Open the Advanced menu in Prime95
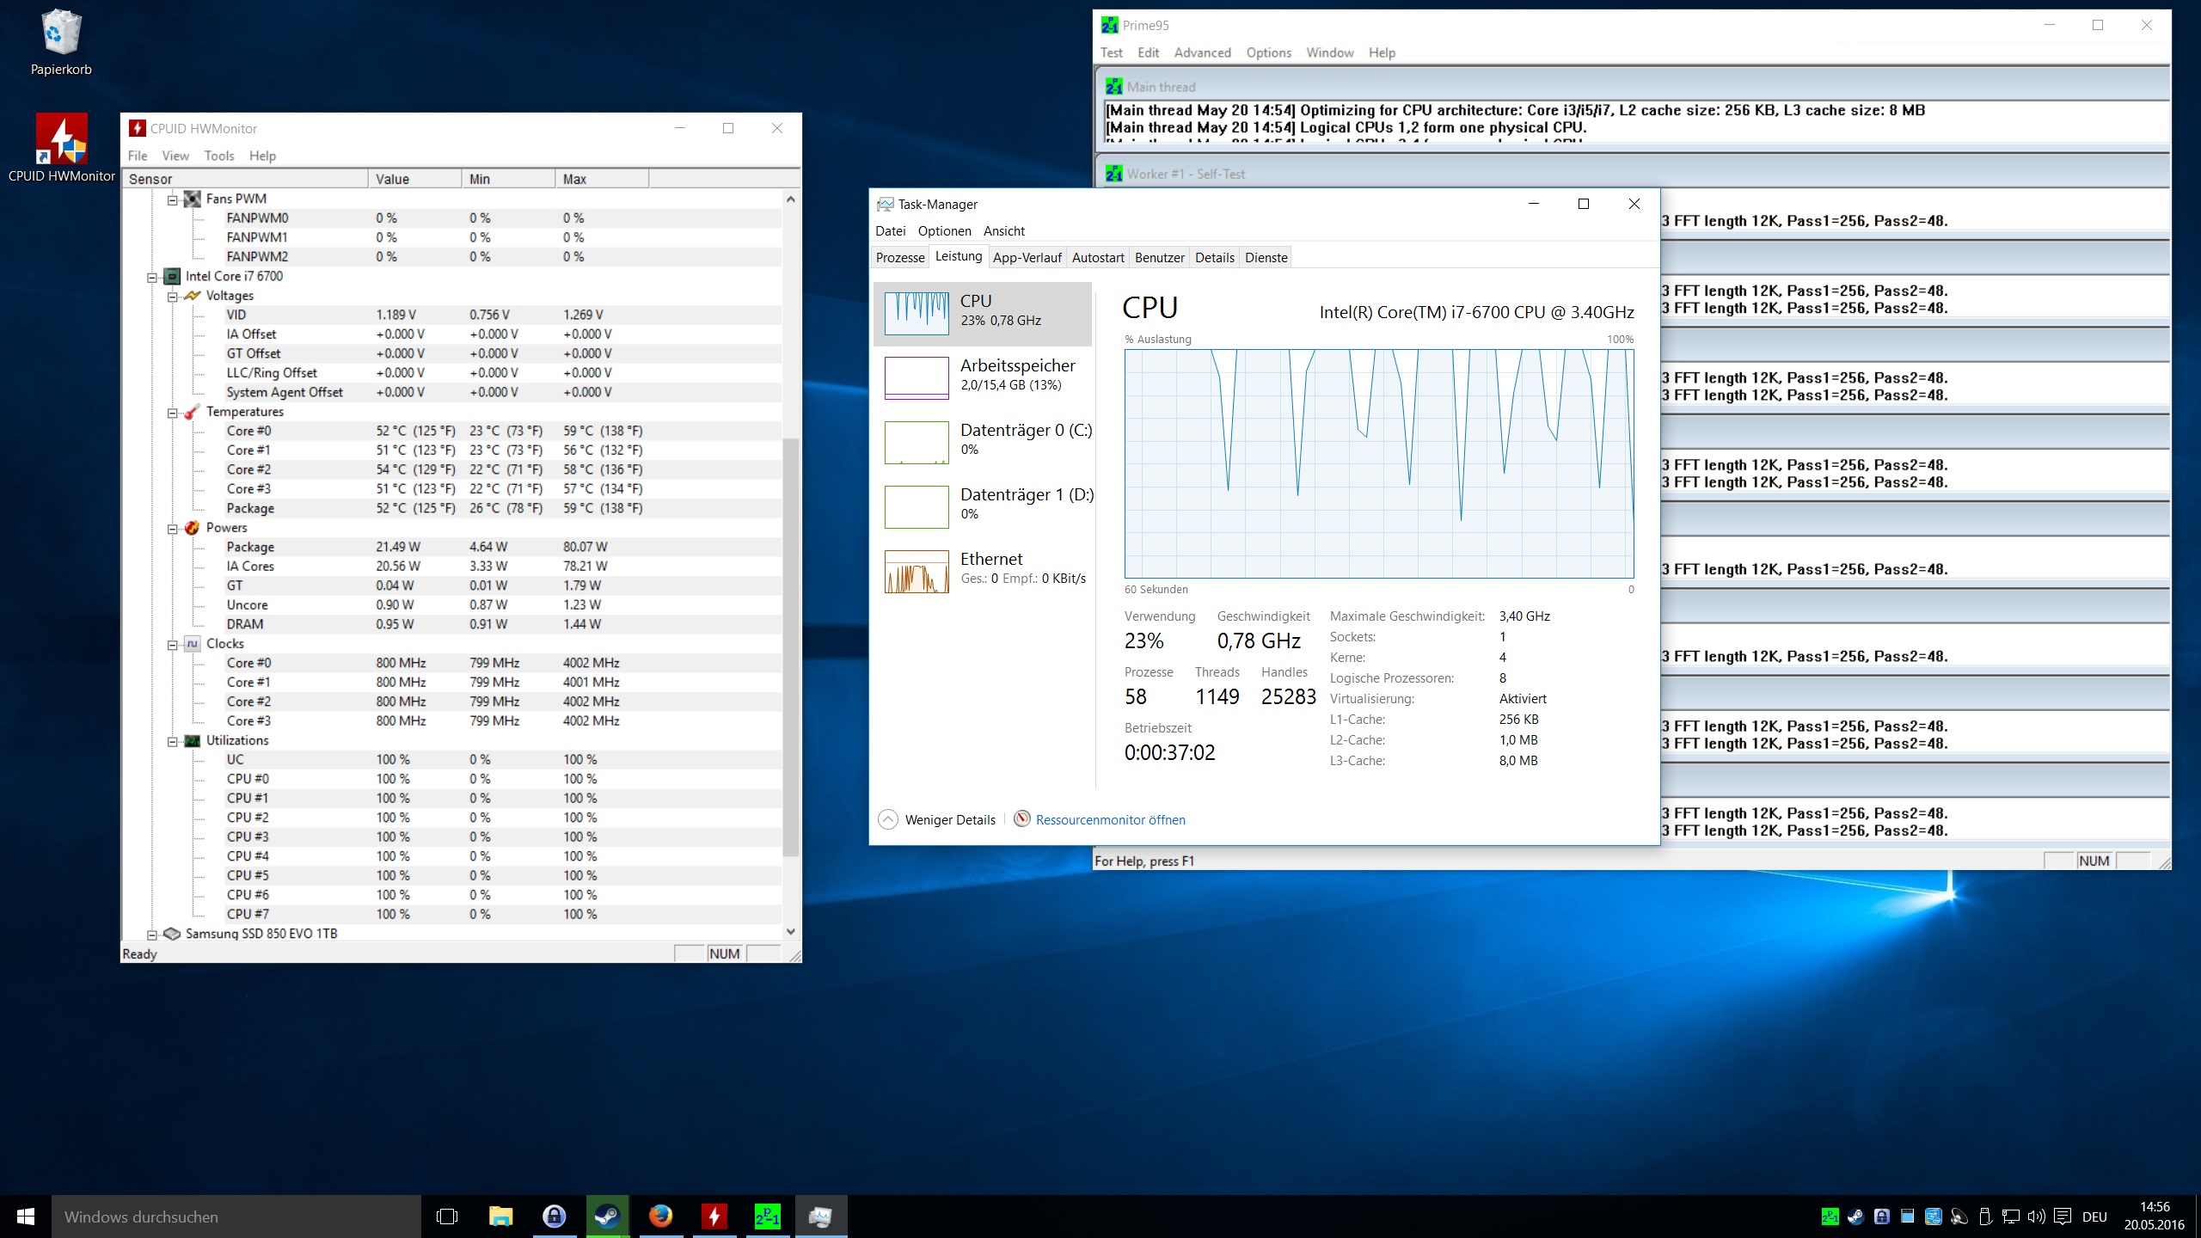Screen dimensions: 2201x1238 (x=1202, y=52)
